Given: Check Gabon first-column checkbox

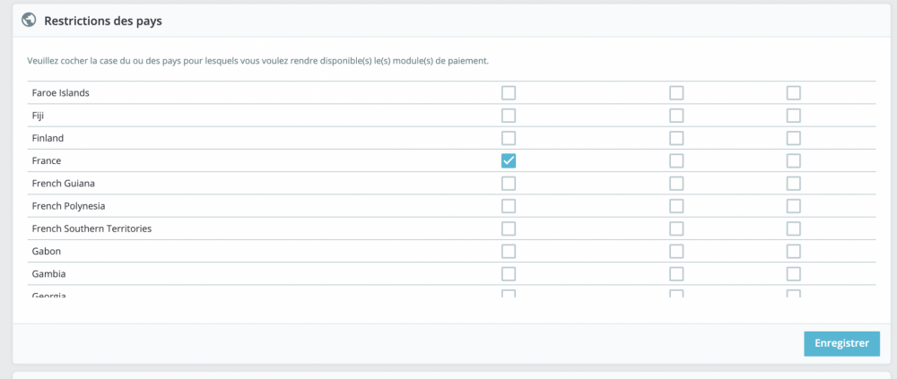Looking at the screenshot, I should [509, 251].
